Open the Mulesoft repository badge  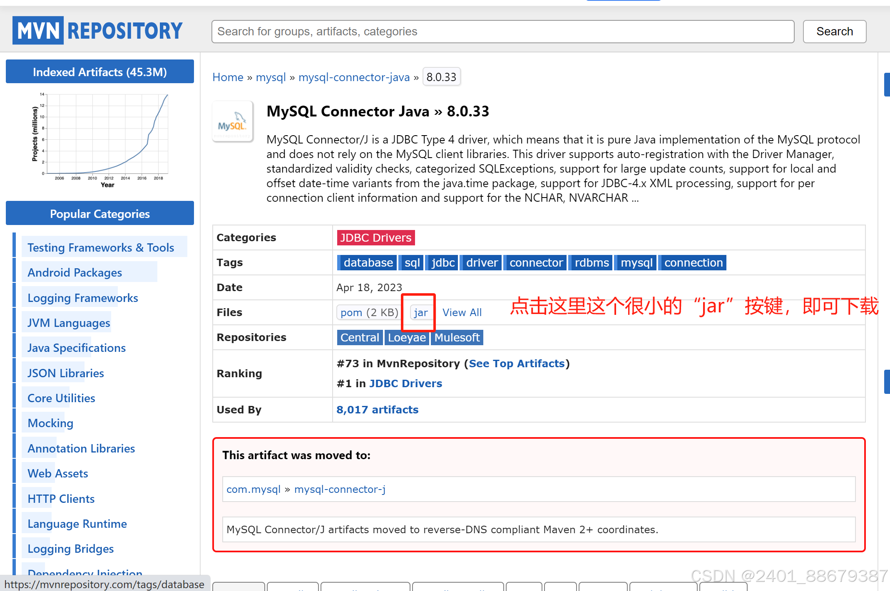click(457, 338)
